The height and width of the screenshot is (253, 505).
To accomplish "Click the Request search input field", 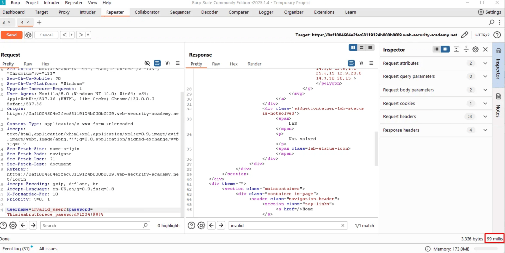I will pos(95,225).
